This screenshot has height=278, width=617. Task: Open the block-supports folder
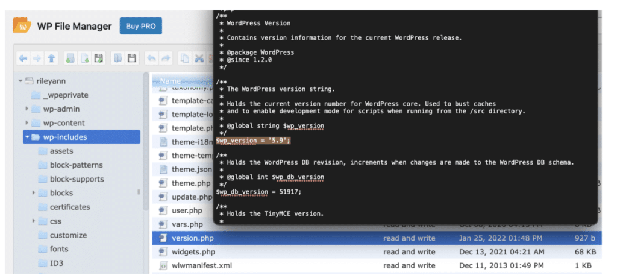click(x=77, y=179)
